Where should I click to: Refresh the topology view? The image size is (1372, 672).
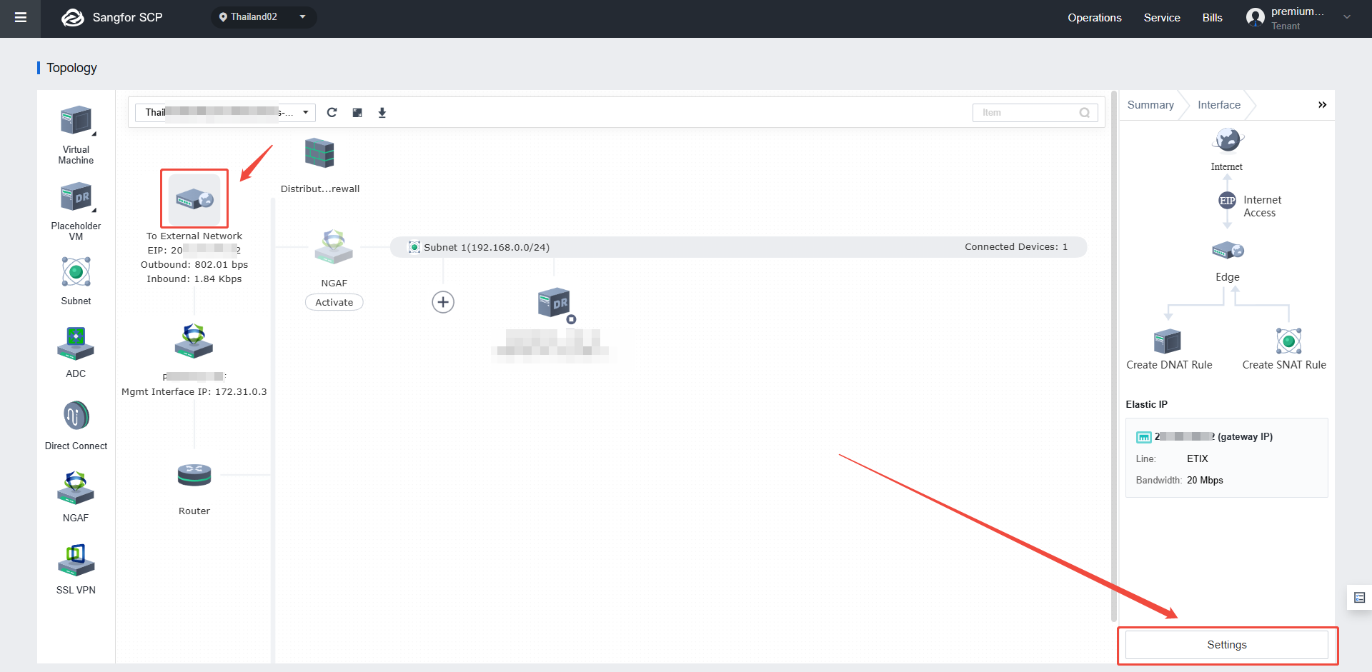(332, 112)
